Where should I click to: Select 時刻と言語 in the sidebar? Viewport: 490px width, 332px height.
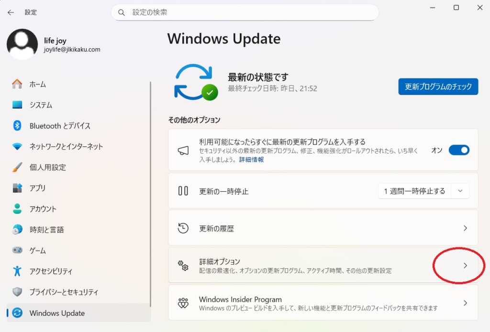point(46,230)
